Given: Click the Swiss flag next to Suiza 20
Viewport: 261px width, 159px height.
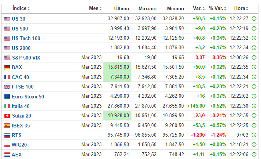Looking at the screenshot, I should [x=7, y=116].
